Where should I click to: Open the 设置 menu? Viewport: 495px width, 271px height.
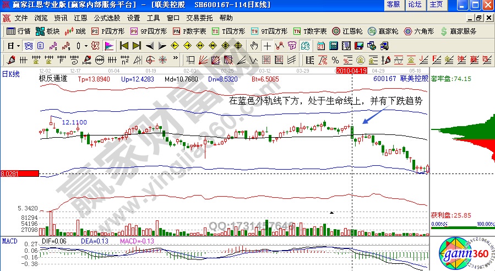(x=134, y=18)
